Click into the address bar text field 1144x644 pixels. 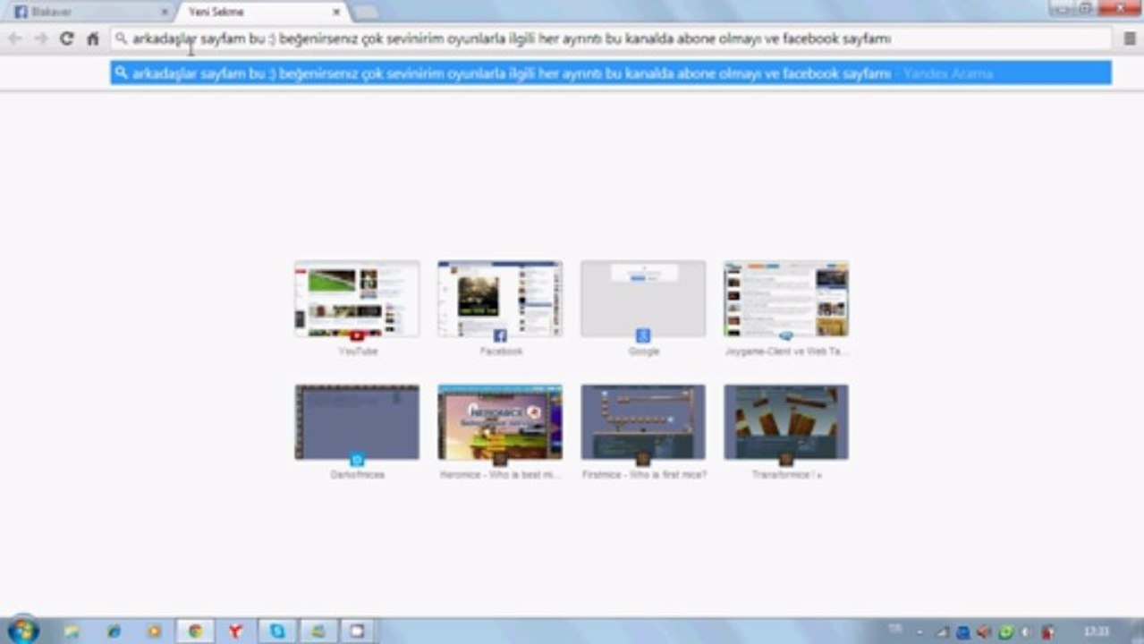coord(612,38)
